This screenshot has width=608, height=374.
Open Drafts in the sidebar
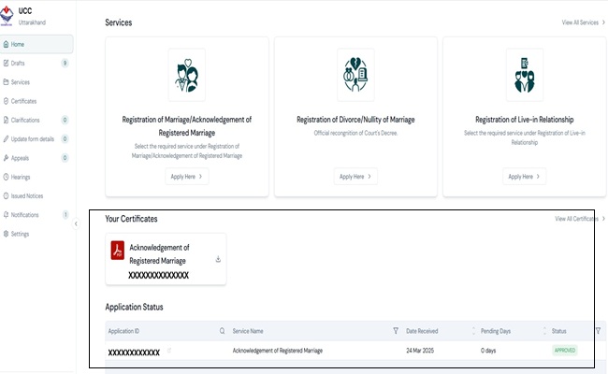pyautogui.click(x=19, y=63)
